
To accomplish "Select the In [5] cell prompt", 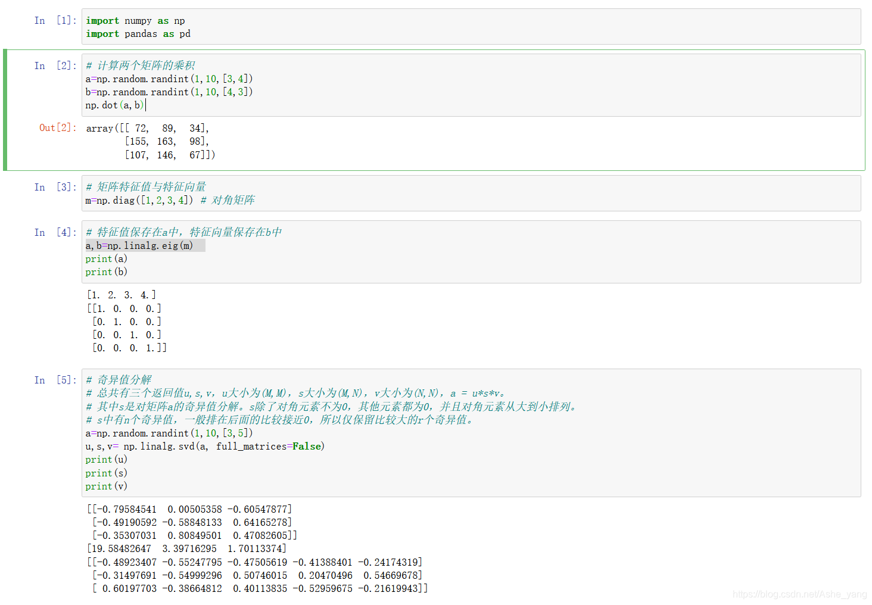I will tap(55, 381).
